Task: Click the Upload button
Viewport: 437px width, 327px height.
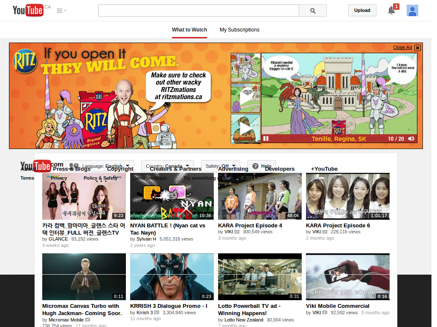Action: tap(362, 10)
